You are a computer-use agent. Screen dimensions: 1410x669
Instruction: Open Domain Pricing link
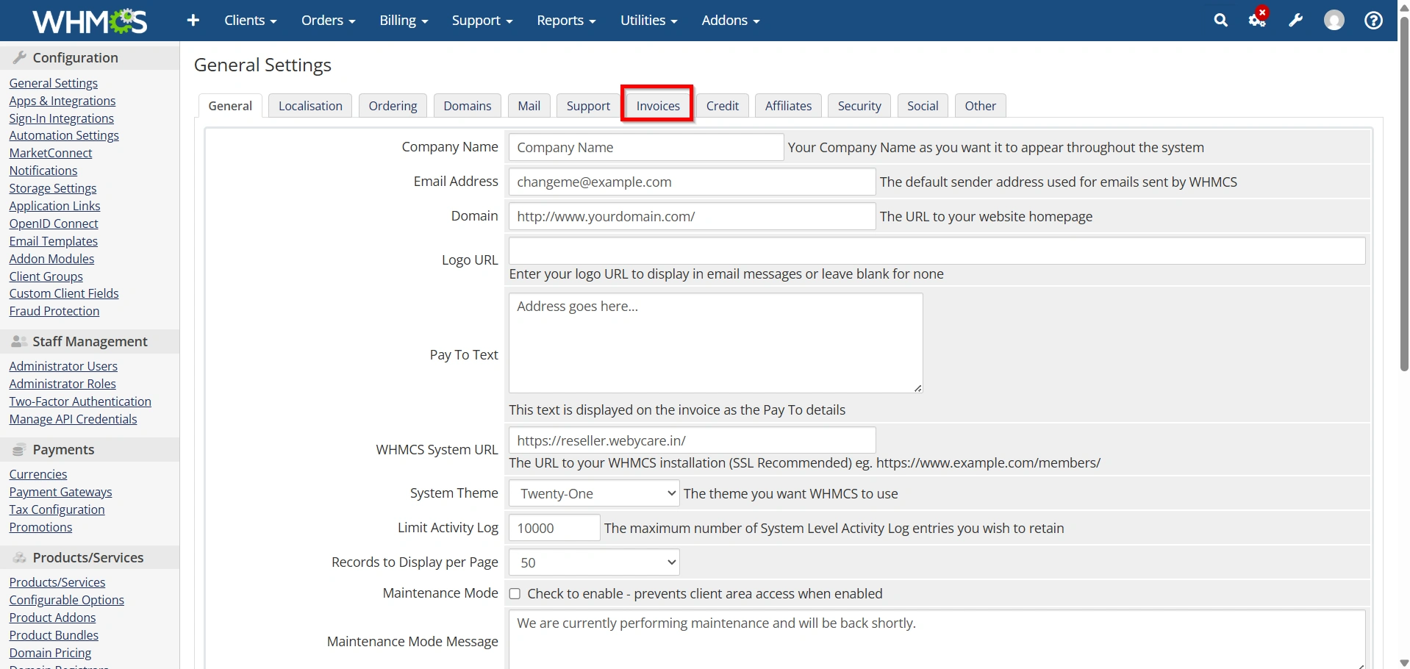pos(51,653)
